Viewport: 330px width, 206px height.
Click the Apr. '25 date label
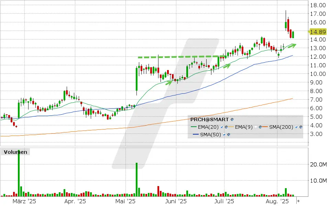pyautogui.click(x=75, y=202)
